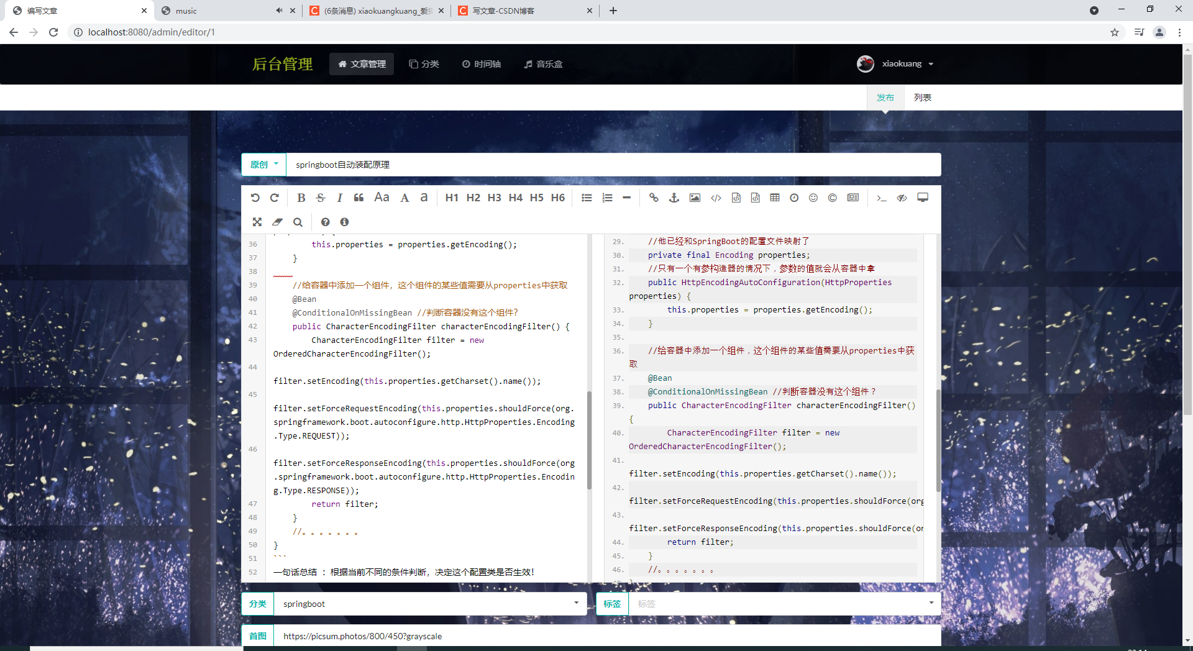Viewport: 1193px width, 651px height.
Task: Insert H6 heading
Action: pyautogui.click(x=558, y=198)
